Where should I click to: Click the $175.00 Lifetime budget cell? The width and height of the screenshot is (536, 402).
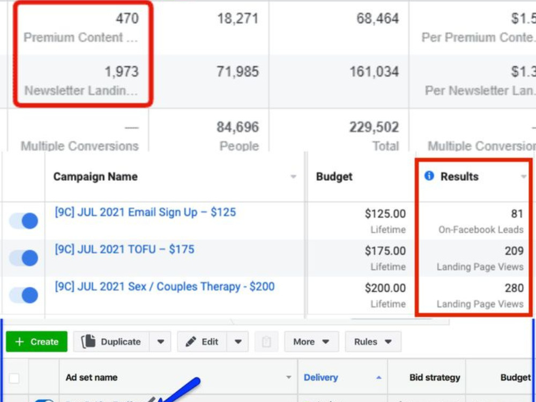pos(385,258)
